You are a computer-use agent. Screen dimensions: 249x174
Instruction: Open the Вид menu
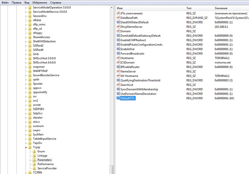click(27, 2)
